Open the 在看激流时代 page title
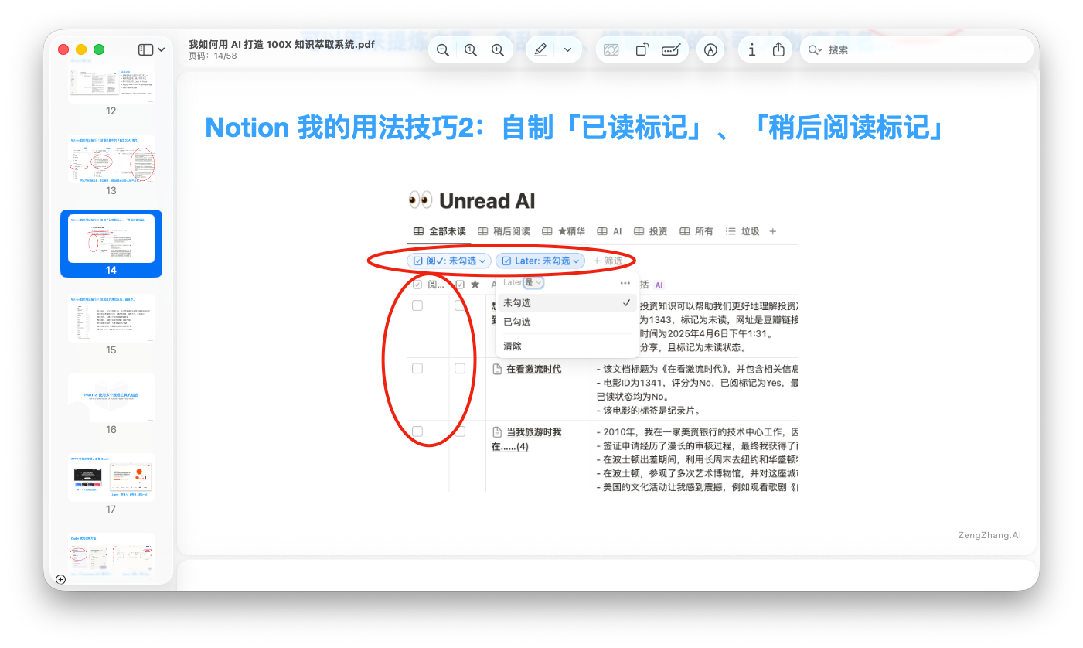 click(x=533, y=370)
